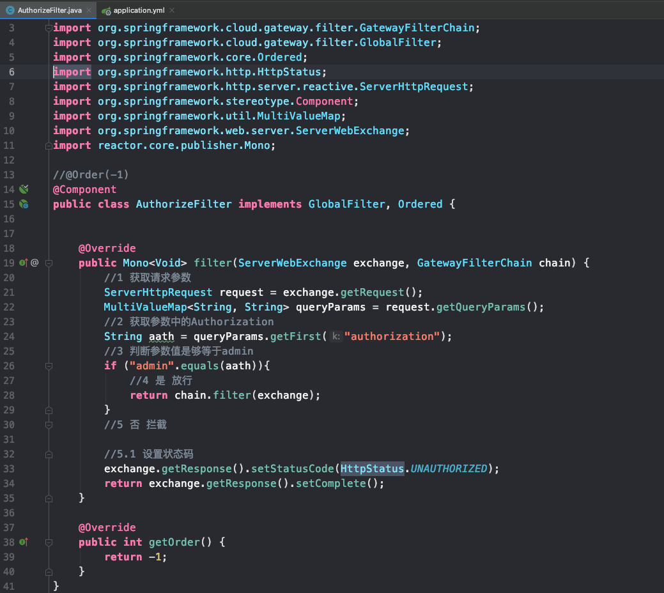Viewport: 664px width, 593px height.
Task: Click the reactor.core.publisher.Mono import
Action: [x=164, y=145]
